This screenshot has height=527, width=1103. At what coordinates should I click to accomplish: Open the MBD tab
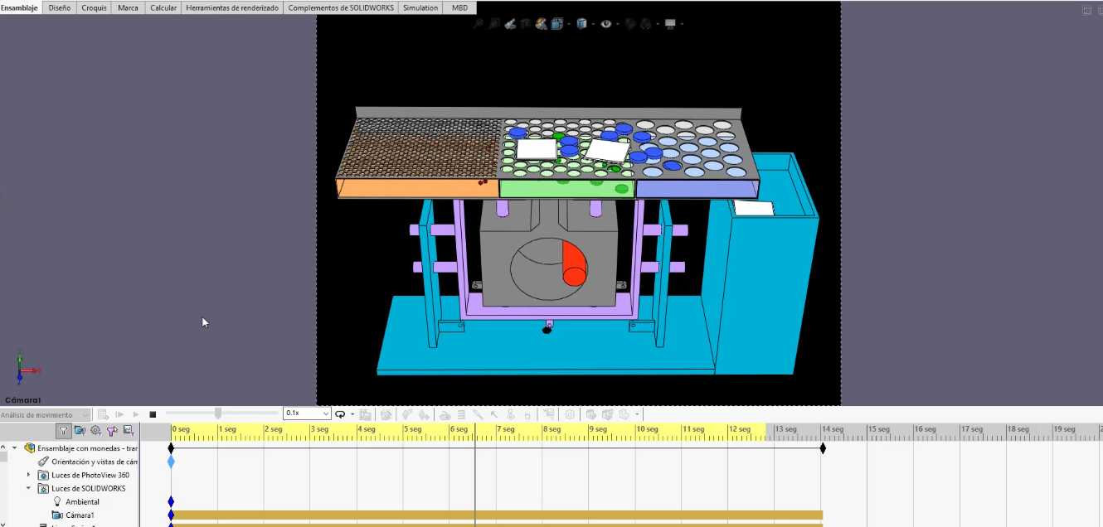point(459,7)
